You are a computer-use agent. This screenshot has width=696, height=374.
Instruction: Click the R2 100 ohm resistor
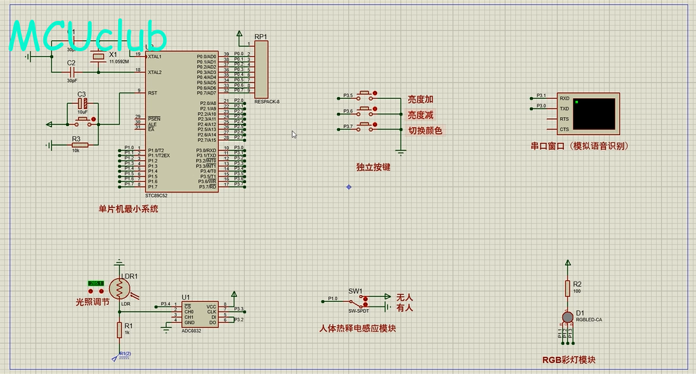point(568,288)
